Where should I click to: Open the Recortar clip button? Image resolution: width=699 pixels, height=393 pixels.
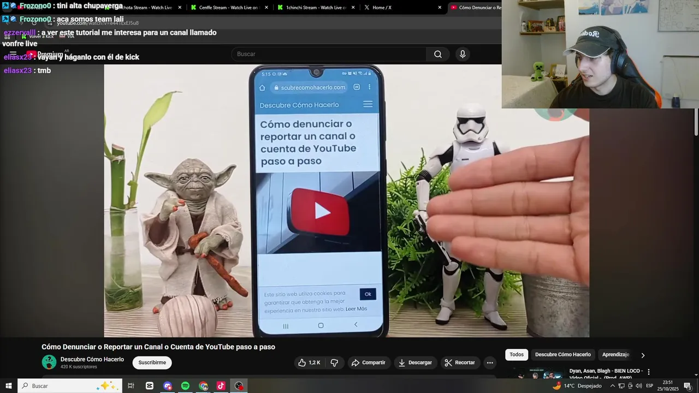tap(460, 362)
